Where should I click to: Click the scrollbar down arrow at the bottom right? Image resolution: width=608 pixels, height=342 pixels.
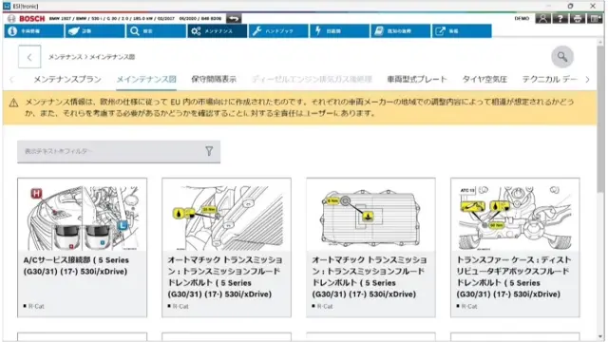tap(600, 337)
